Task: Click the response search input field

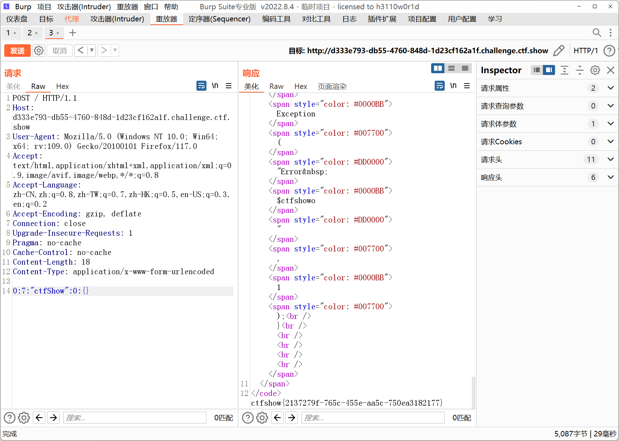Action: coord(373,417)
